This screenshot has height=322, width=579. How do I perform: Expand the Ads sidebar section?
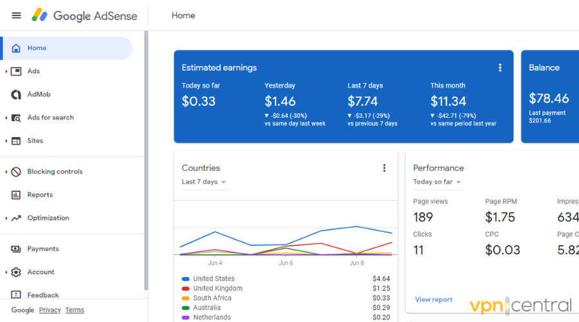click(6, 71)
